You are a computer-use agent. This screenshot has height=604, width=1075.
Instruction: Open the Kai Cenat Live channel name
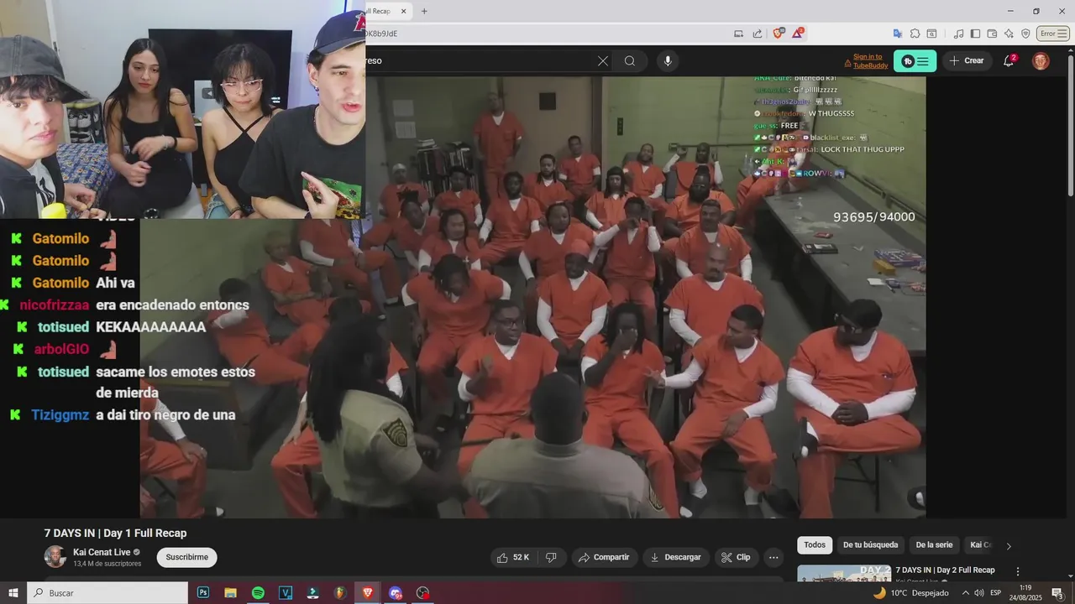pyautogui.click(x=102, y=552)
